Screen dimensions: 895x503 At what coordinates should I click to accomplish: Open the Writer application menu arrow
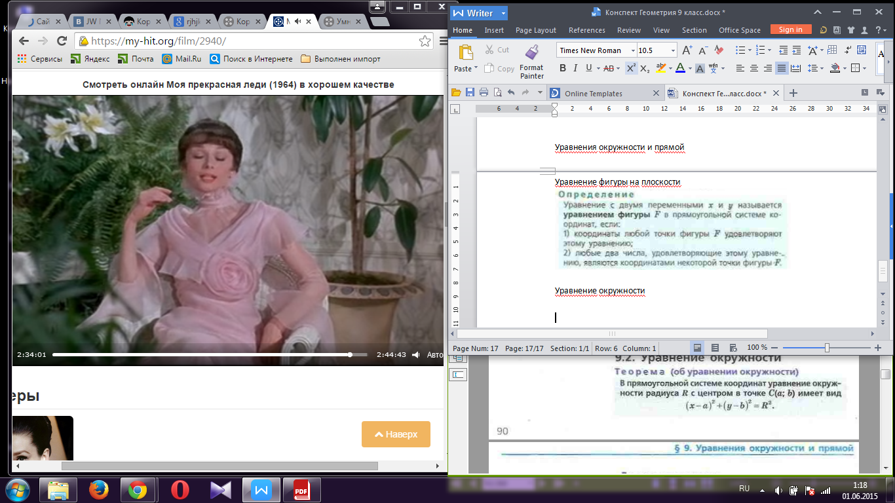click(503, 13)
